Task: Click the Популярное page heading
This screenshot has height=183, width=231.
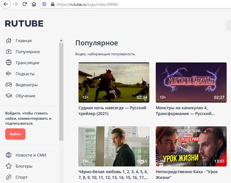Action: coord(97,43)
